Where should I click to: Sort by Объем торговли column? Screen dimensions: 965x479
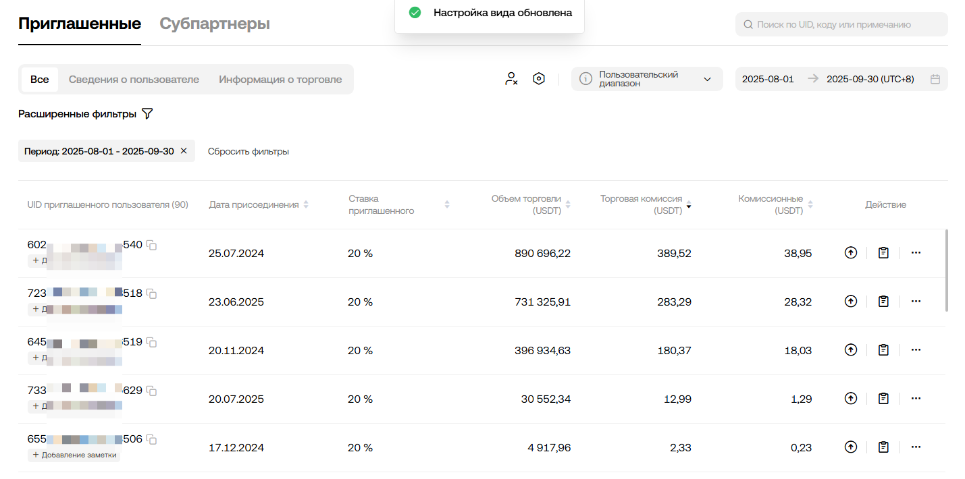[x=568, y=204]
